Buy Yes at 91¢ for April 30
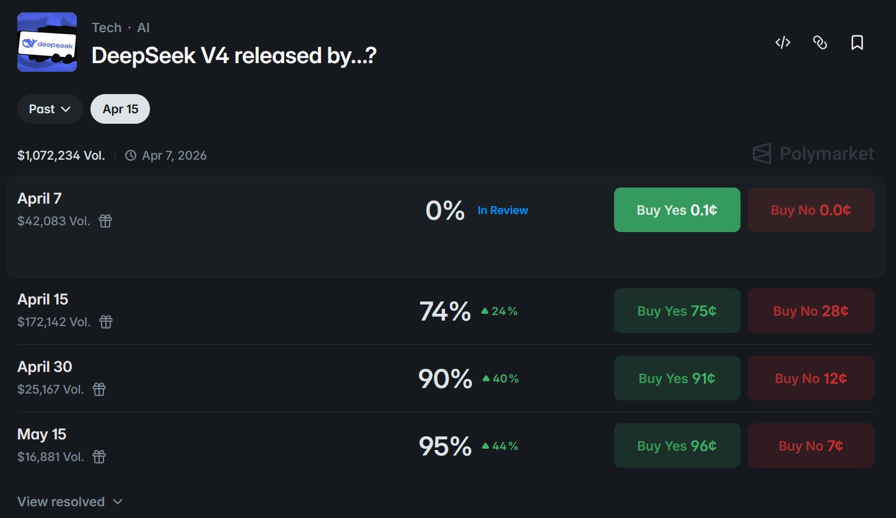Image resolution: width=896 pixels, height=518 pixels. (677, 378)
